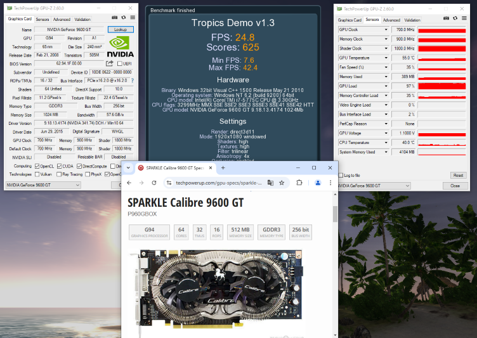Screen dimensions: 477x338
Task: Toggle the Ray Tracing checkbox
Action: pos(59,174)
